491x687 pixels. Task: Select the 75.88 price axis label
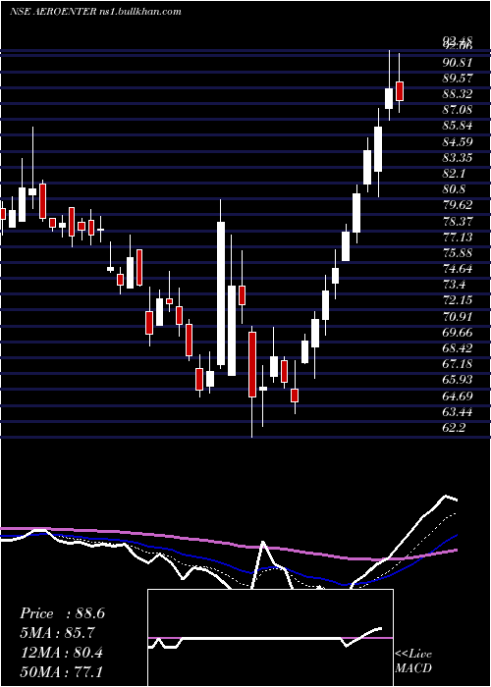click(x=458, y=253)
